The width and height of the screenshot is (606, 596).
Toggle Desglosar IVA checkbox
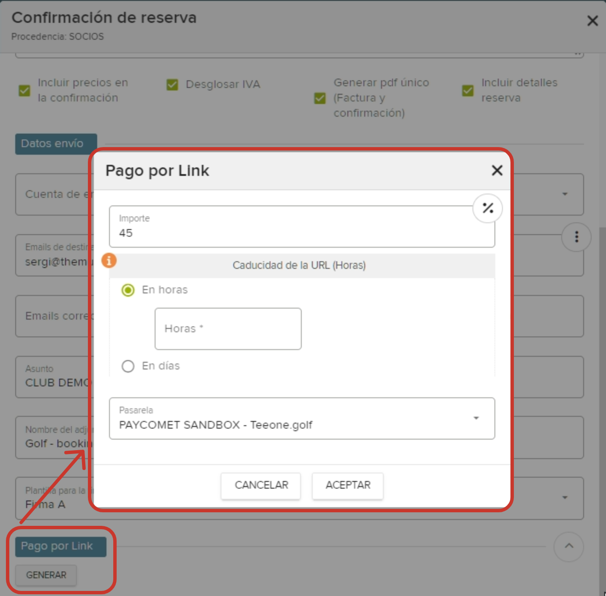[x=172, y=85]
